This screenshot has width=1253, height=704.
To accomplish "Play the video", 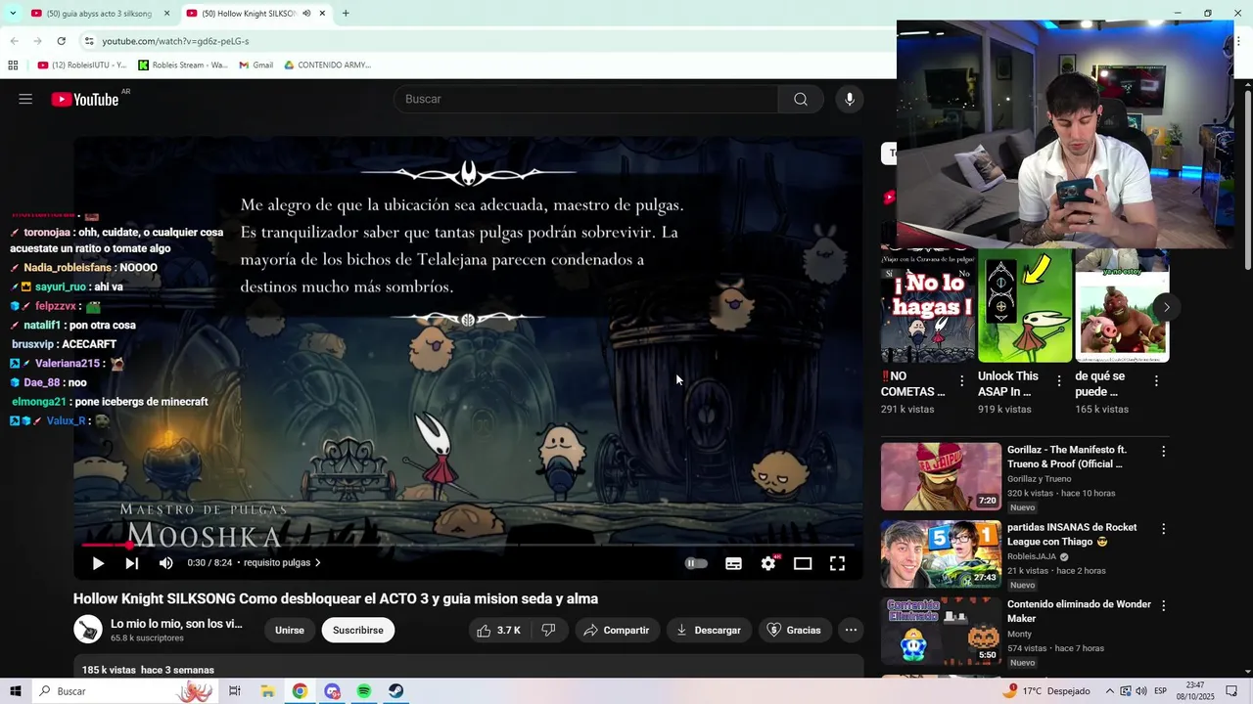I will click(x=98, y=563).
